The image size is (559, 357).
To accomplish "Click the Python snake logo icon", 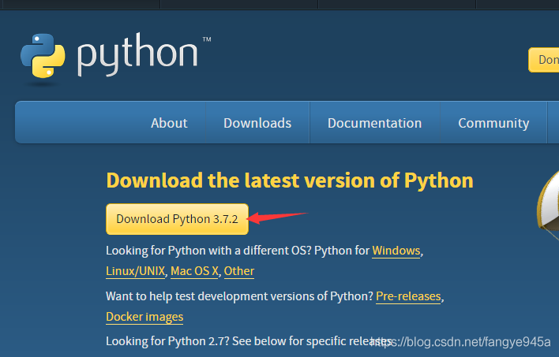I will pyautogui.click(x=43, y=57).
